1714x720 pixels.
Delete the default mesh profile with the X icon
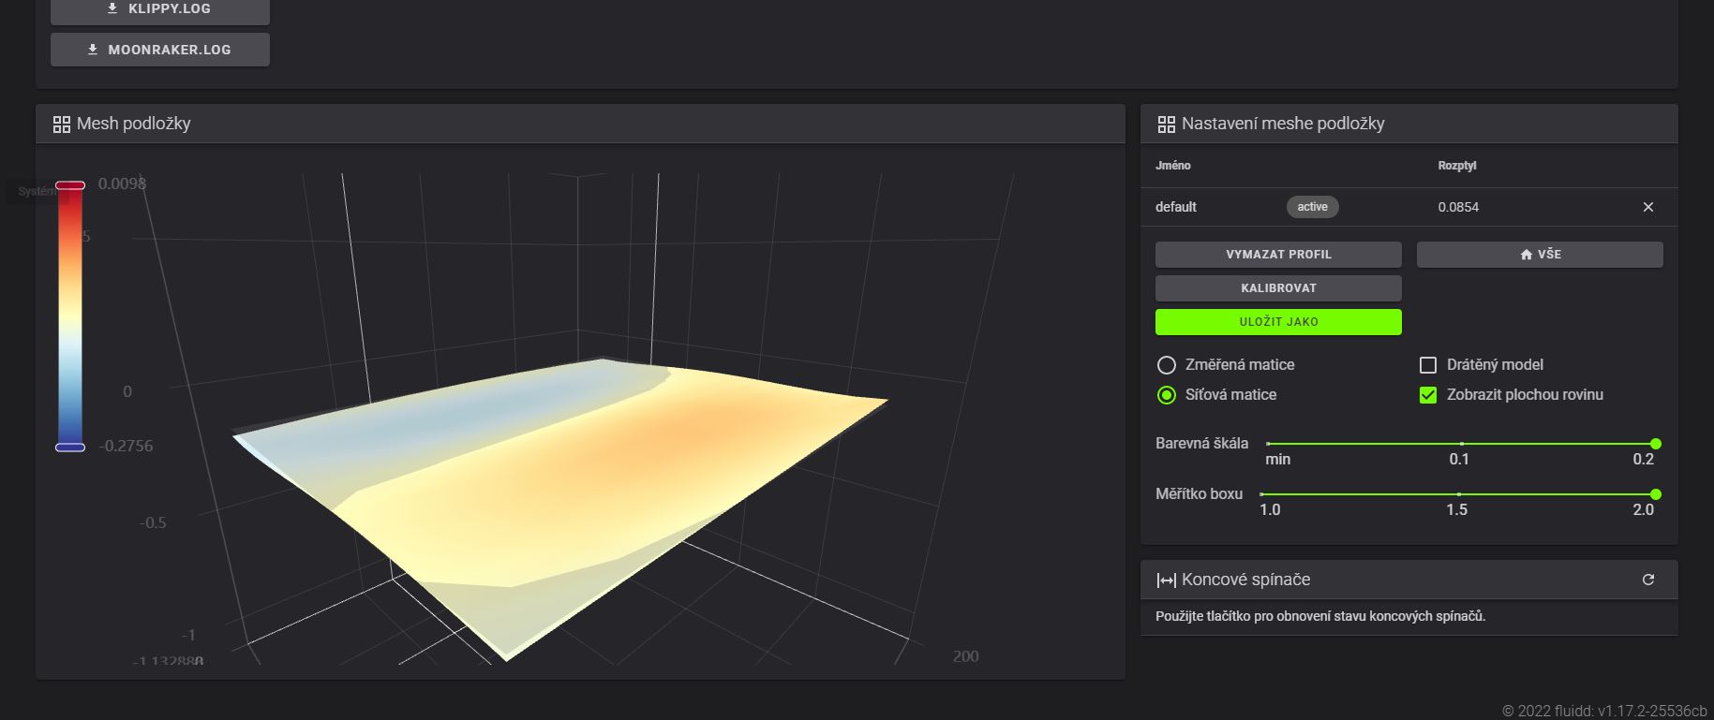1647,207
